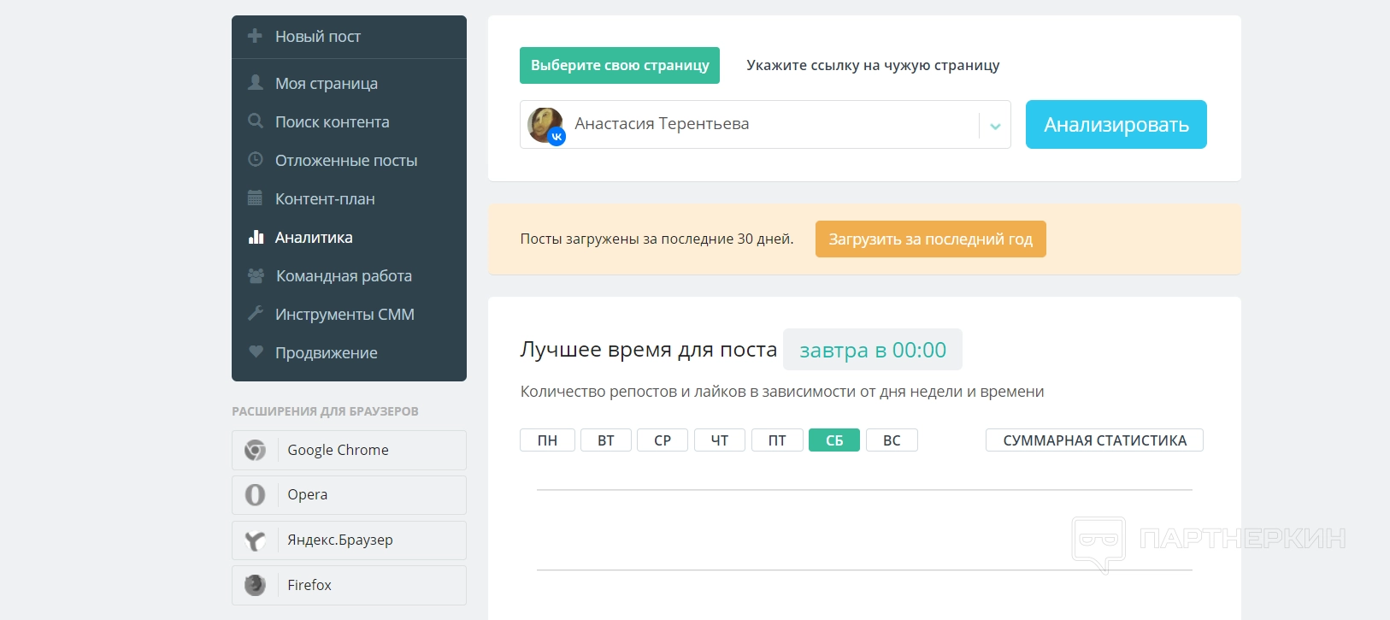Switch to Укажите ссылку на чужую страницу tab
The image size is (1390, 620).
[873, 66]
